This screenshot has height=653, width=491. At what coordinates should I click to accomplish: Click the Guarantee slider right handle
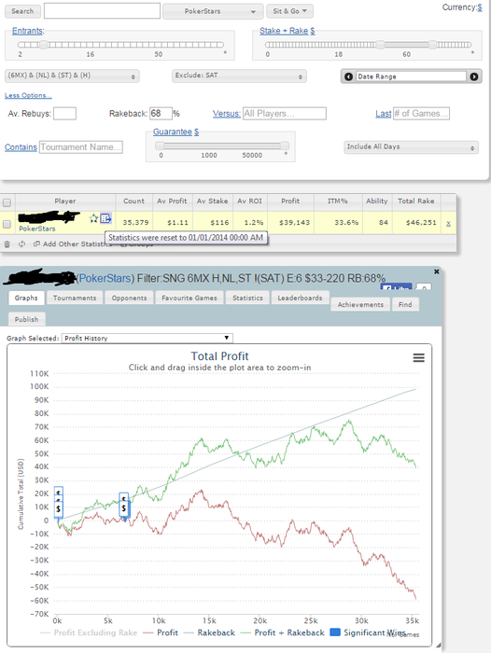[285, 146]
